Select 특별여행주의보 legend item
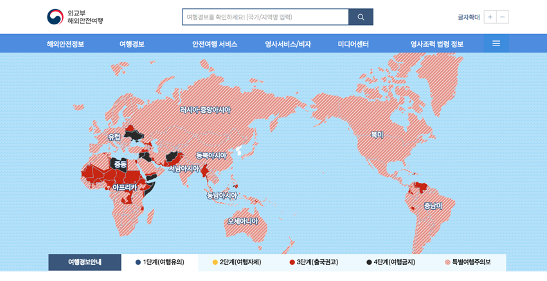 pyautogui.click(x=467, y=262)
